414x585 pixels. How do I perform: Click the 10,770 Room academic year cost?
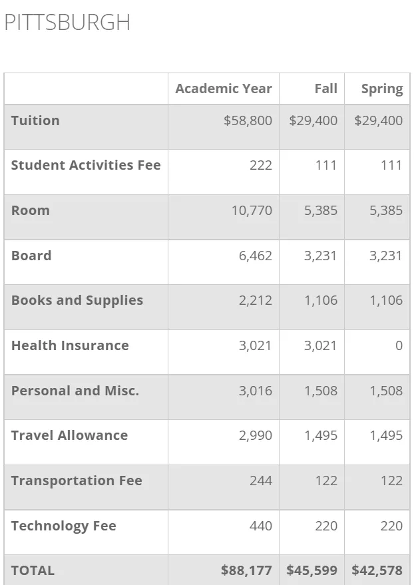pyautogui.click(x=252, y=210)
